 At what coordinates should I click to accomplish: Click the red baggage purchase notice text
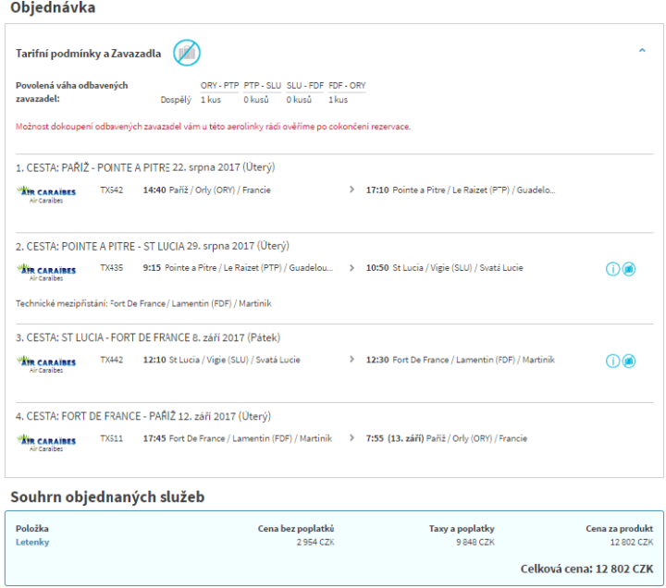pos(213,127)
